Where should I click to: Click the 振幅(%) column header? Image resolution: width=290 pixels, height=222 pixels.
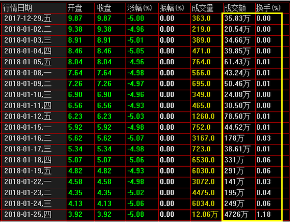172,8
